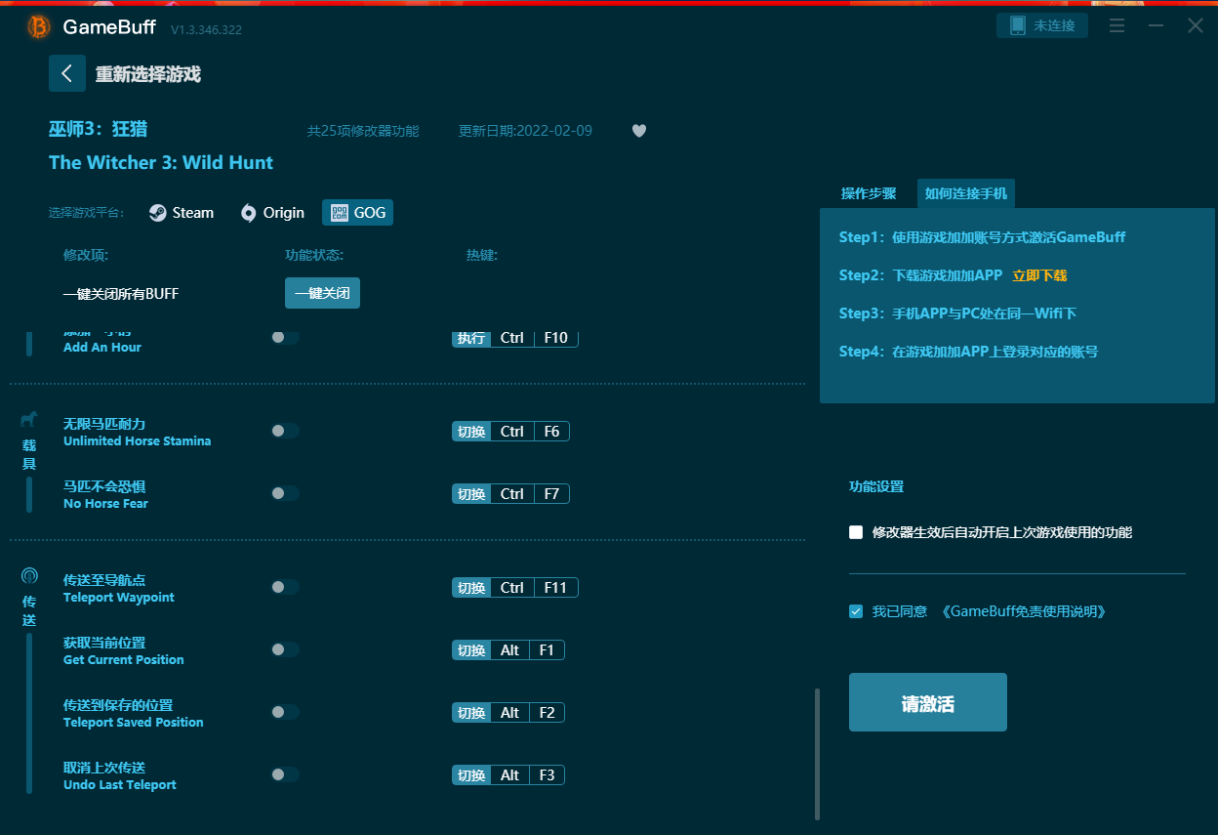Click Step1 activation instruction text
This screenshot has height=835, width=1218.
pos(982,237)
